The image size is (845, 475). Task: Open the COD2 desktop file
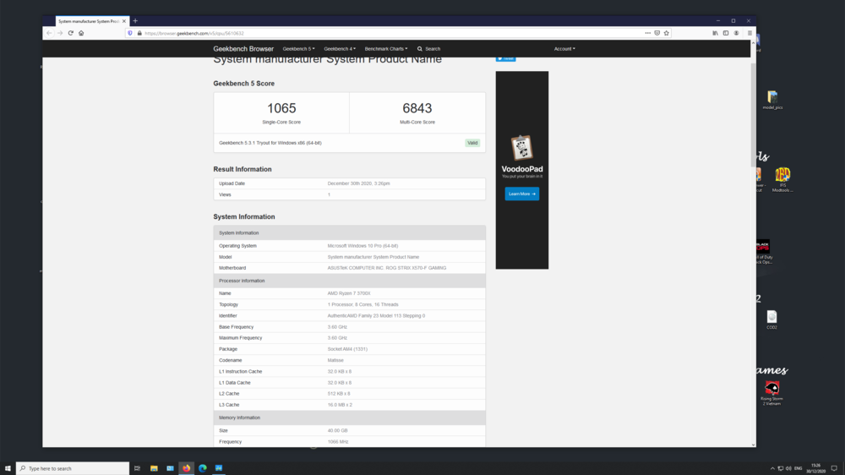point(771,318)
